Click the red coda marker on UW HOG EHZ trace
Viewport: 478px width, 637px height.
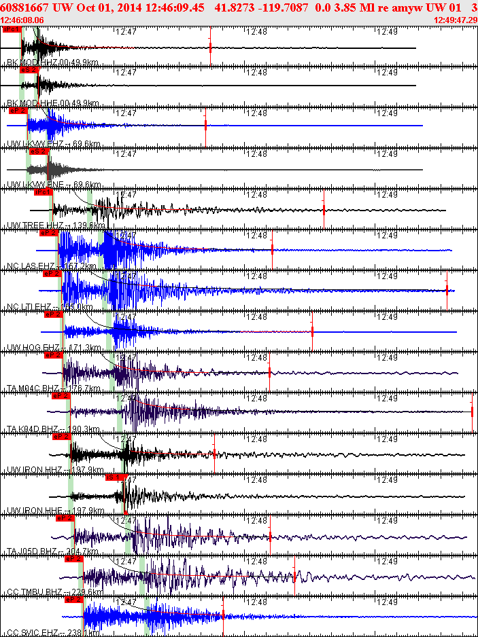pyautogui.click(x=312, y=331)
